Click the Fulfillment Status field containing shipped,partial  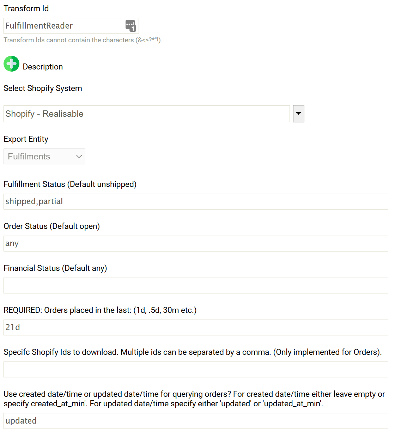pos(196,201)
